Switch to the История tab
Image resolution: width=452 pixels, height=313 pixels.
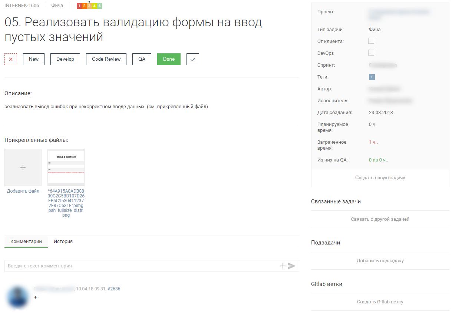63,241
